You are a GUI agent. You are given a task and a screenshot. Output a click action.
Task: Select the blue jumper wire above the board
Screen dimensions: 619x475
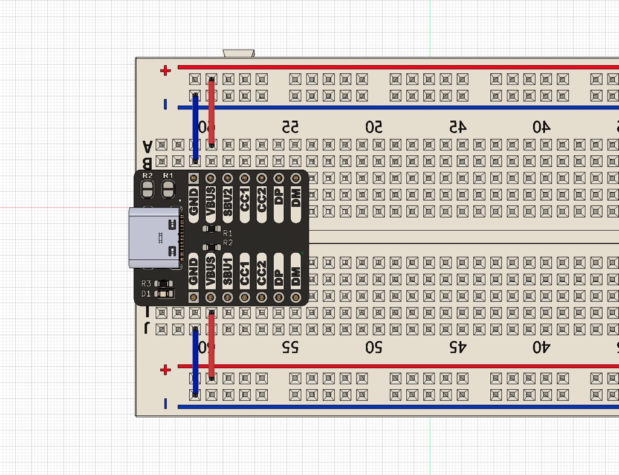click(195, 128)
